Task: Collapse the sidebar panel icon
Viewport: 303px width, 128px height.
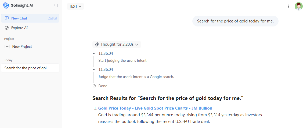Action: click(56, 6)
